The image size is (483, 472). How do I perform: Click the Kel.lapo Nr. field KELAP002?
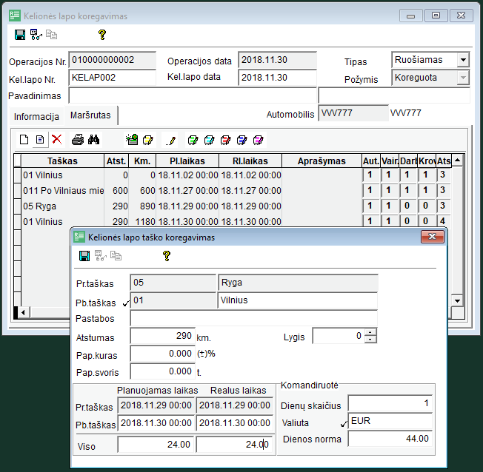(112, 78)
